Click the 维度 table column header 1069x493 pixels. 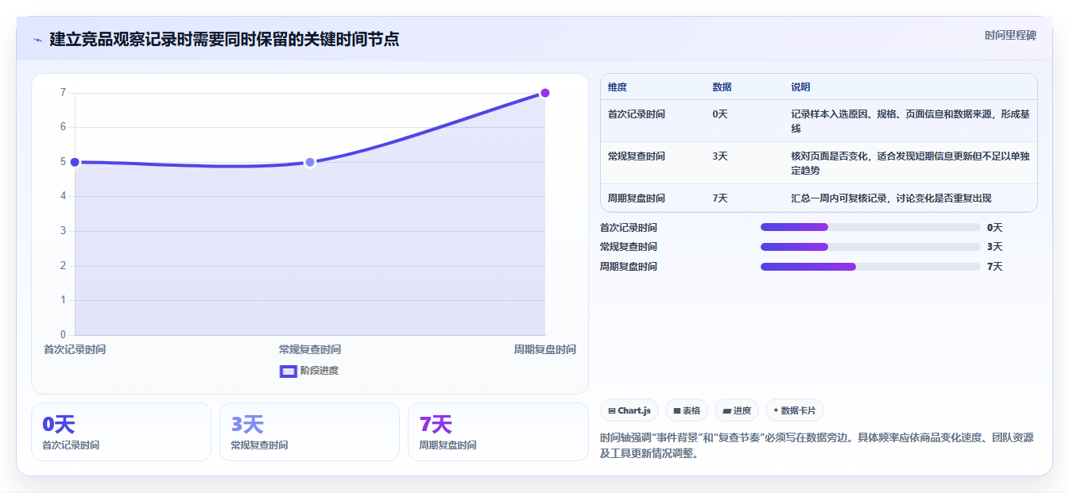tap(618, 87)
